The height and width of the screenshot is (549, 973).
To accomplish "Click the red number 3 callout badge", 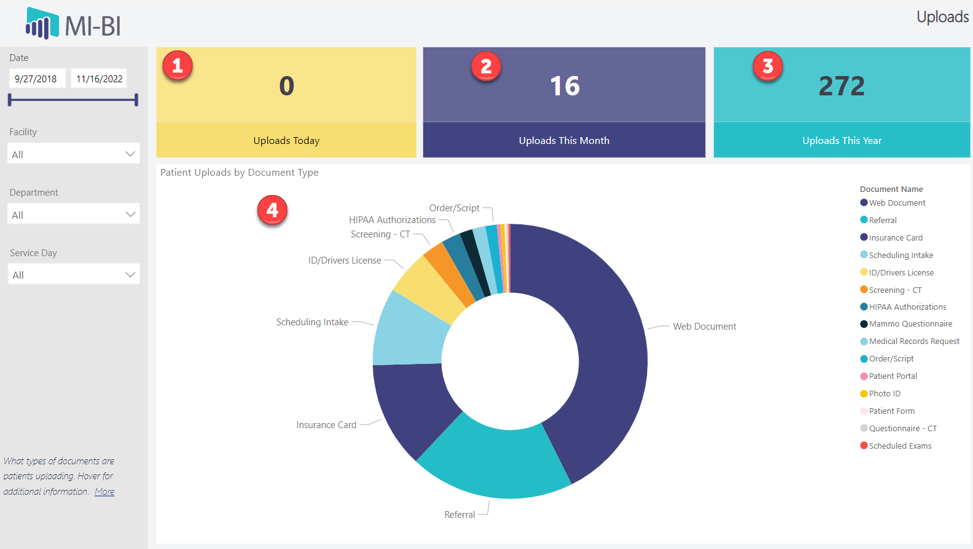I will coord(768,66).
